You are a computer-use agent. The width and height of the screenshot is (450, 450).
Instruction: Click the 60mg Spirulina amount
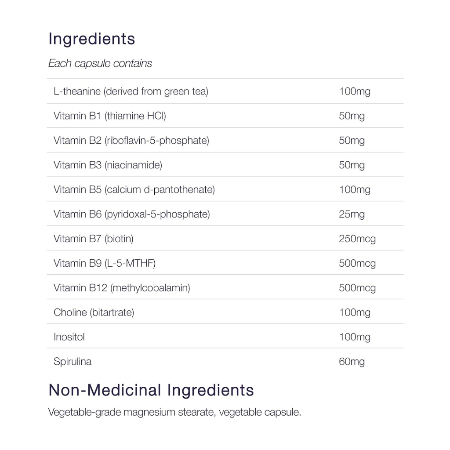point(352,362)
